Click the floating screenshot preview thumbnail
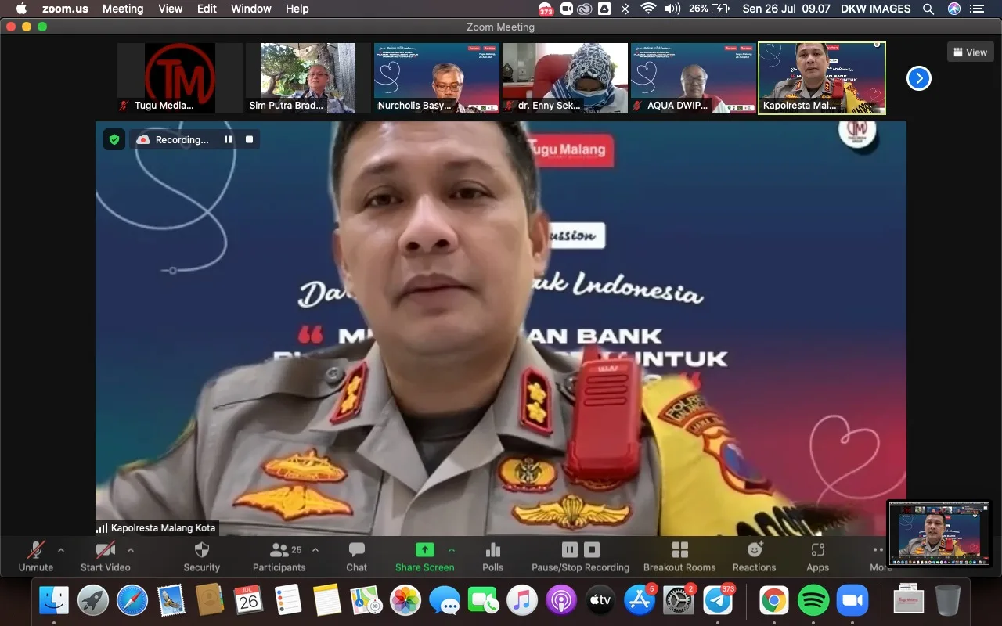 (x=939, y=534)
